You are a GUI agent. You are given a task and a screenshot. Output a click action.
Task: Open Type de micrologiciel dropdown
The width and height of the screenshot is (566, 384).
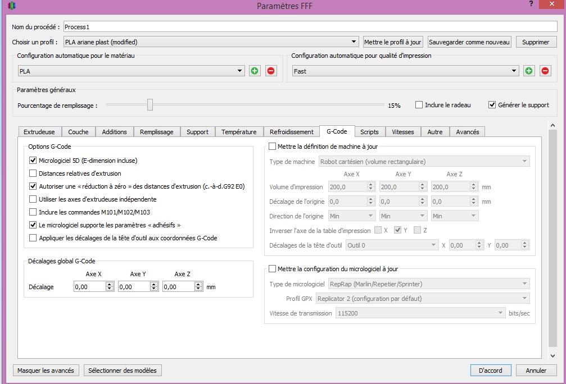(x=429, y=284)
